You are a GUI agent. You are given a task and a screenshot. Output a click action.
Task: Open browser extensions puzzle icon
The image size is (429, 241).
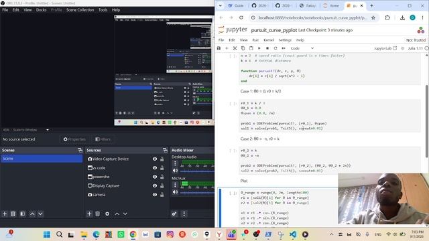(387, 17)
